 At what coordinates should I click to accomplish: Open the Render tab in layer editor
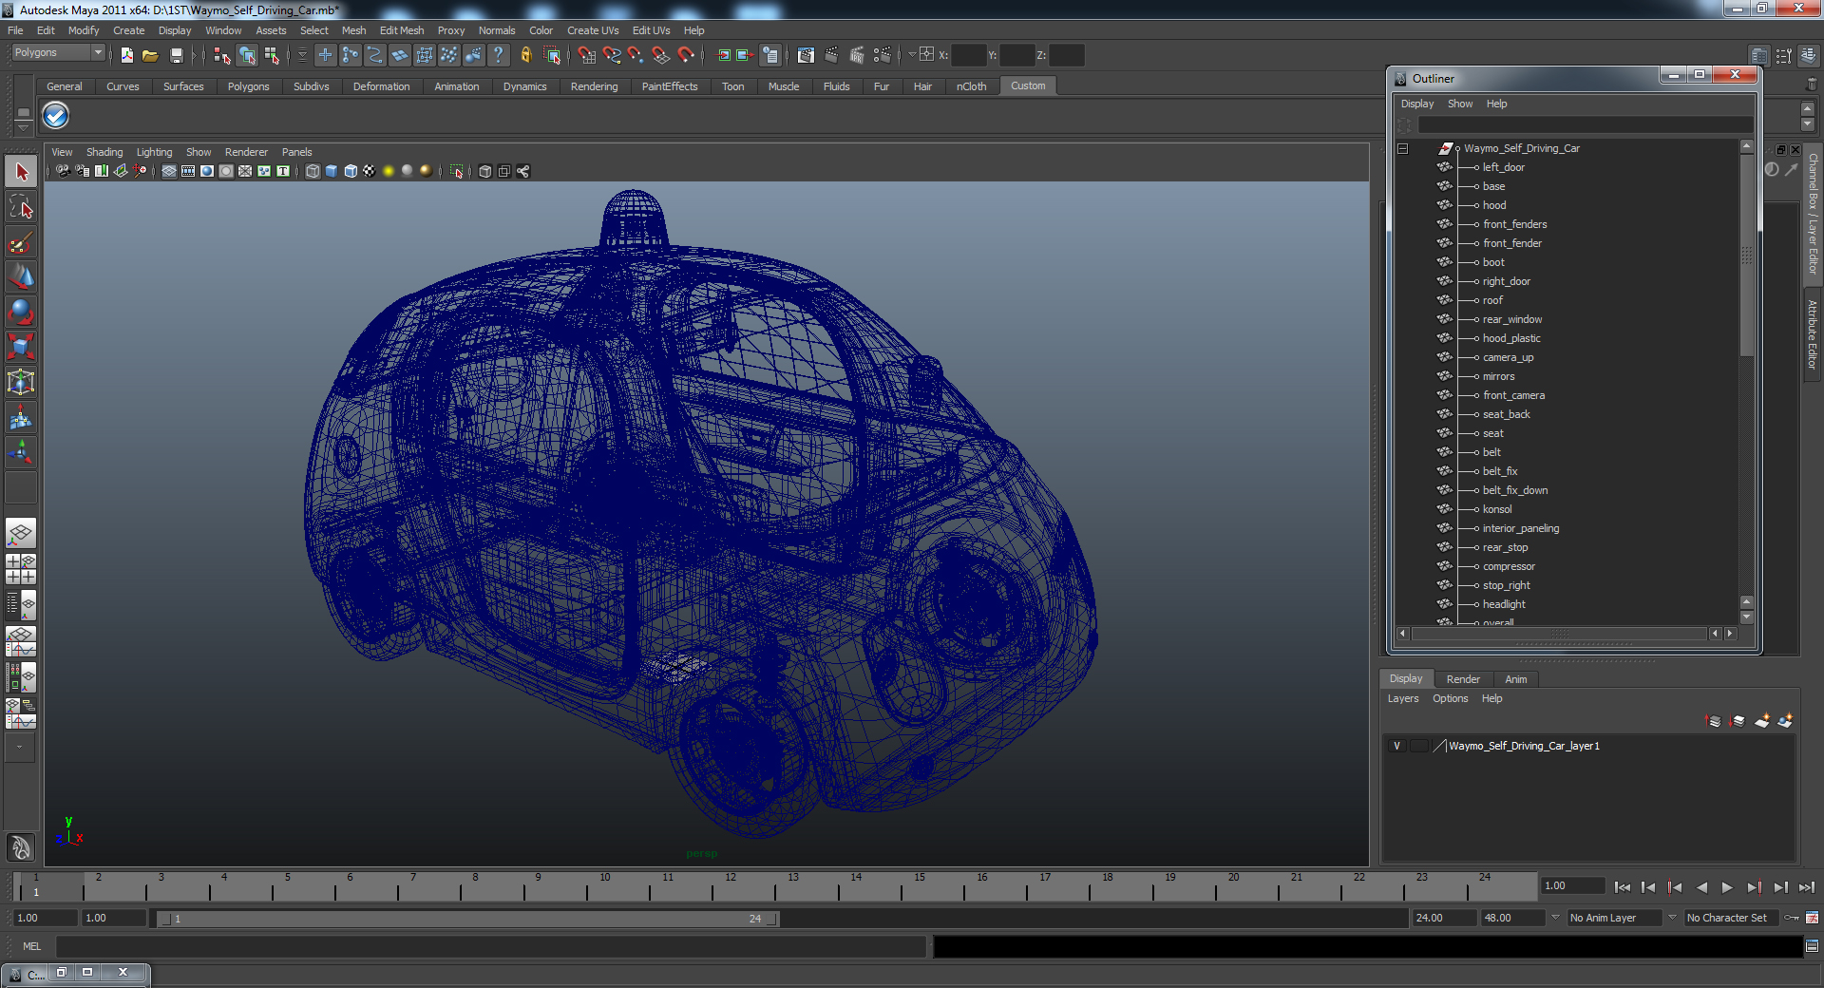[x=1463, y=679]
